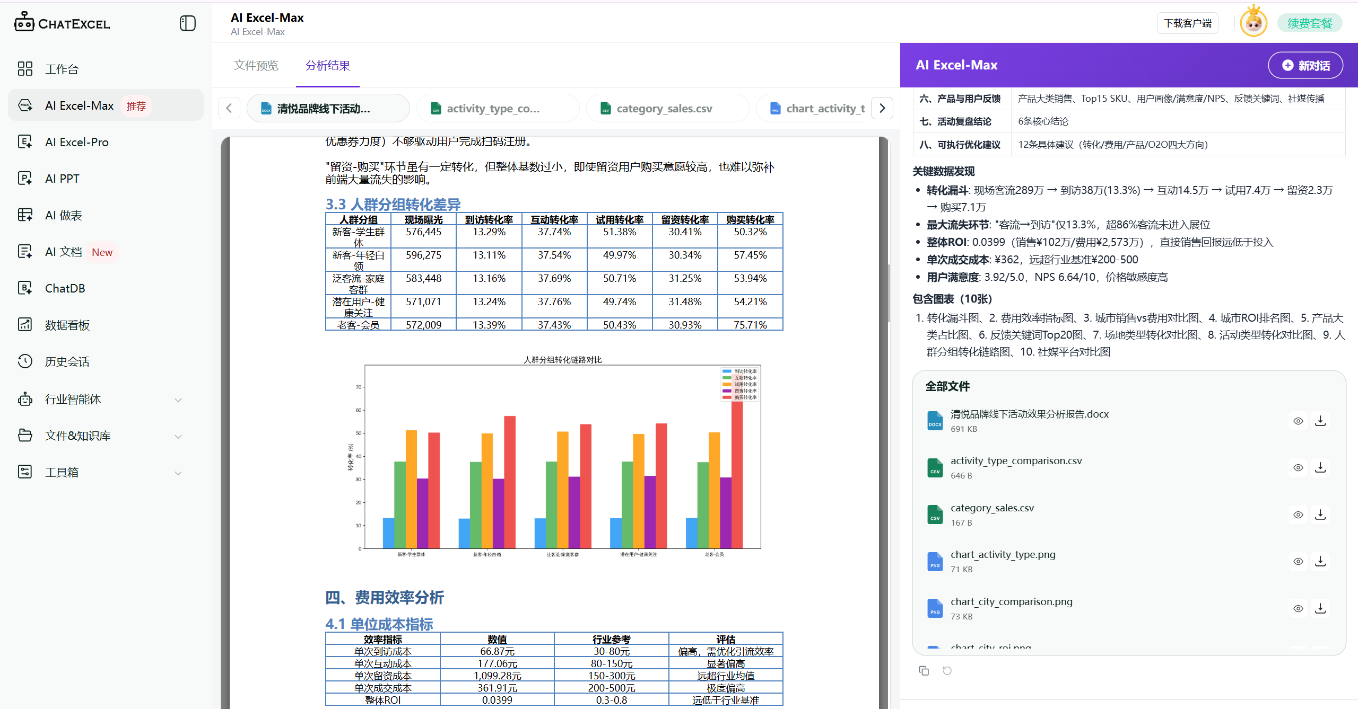Open the user avatar profile

tap(1254, 23)
